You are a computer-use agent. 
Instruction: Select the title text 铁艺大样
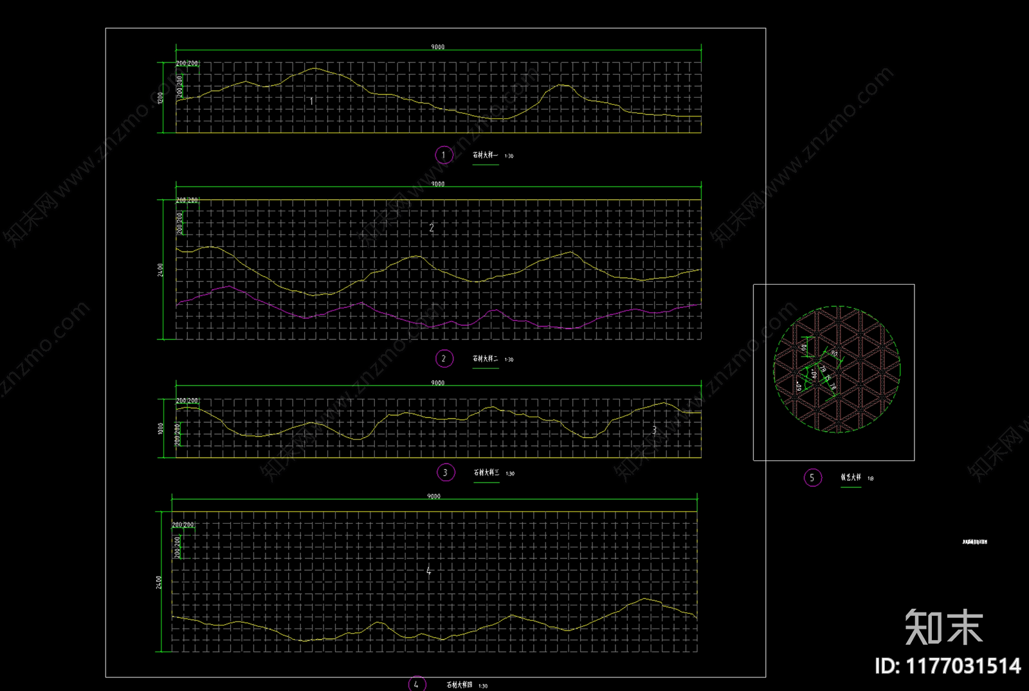pos(850,478)
